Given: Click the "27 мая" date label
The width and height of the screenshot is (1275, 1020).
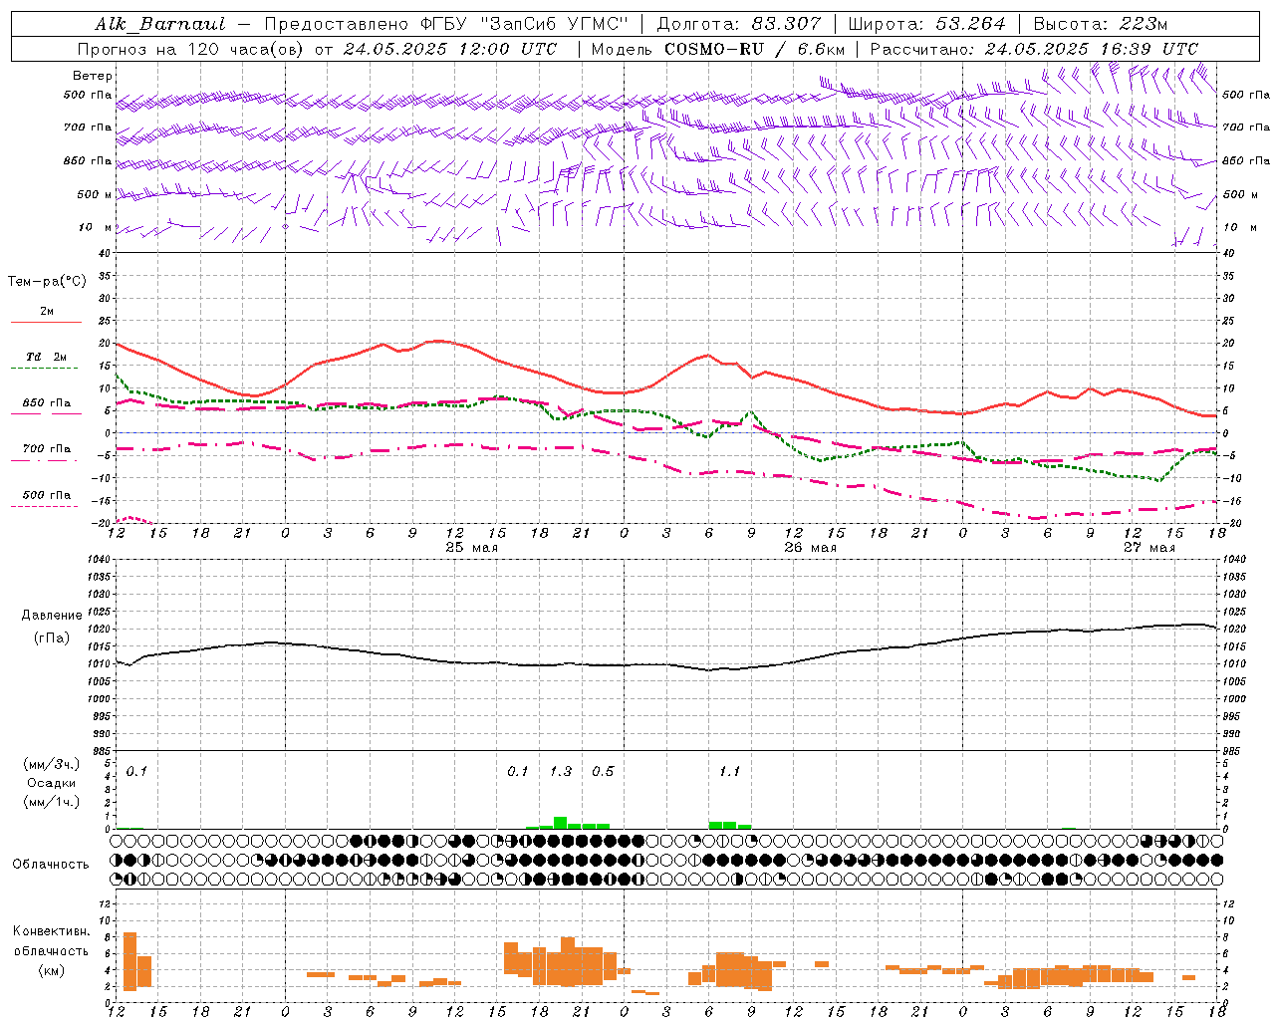Looking at the screenshot, I should tap(1148, 548).
